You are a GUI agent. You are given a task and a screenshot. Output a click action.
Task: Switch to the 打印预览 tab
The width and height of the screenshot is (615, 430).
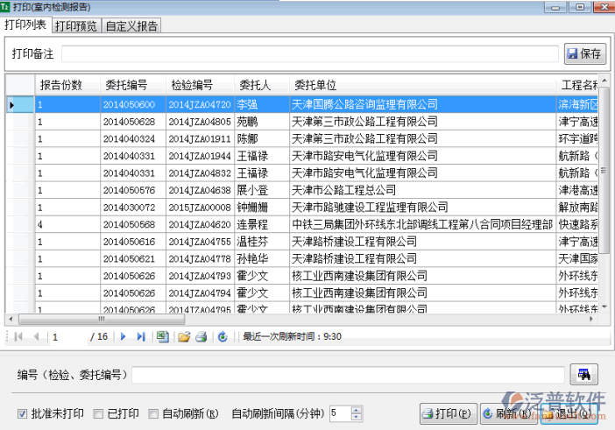tap(75, 25)
